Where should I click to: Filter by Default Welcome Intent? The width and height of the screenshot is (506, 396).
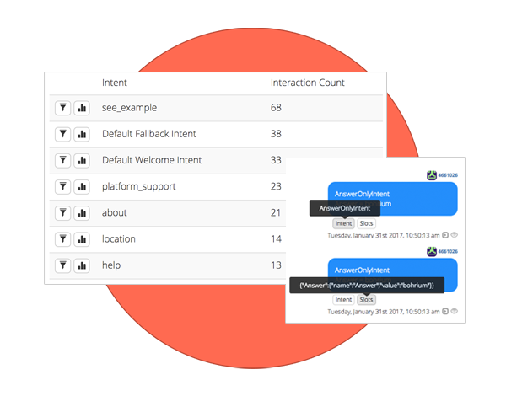coord(63,160)
